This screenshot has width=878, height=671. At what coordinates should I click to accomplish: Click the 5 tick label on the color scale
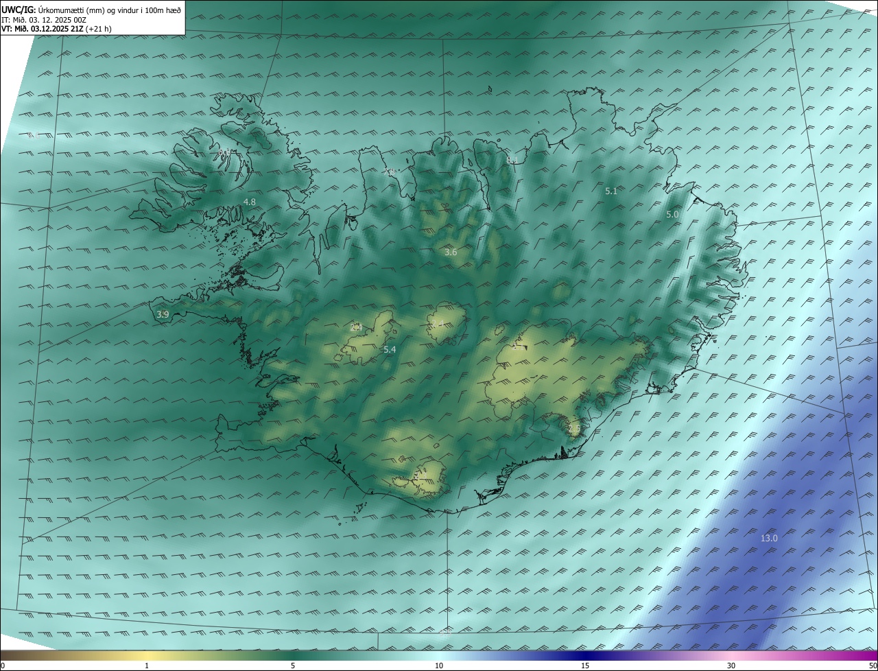[x=293, y=666]
